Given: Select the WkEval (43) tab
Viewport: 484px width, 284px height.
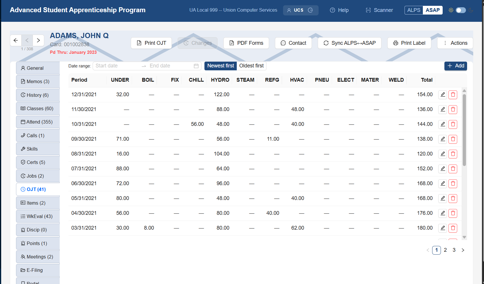Looking at the screenshot, I should pyautogui.click(x=38, y=216).
